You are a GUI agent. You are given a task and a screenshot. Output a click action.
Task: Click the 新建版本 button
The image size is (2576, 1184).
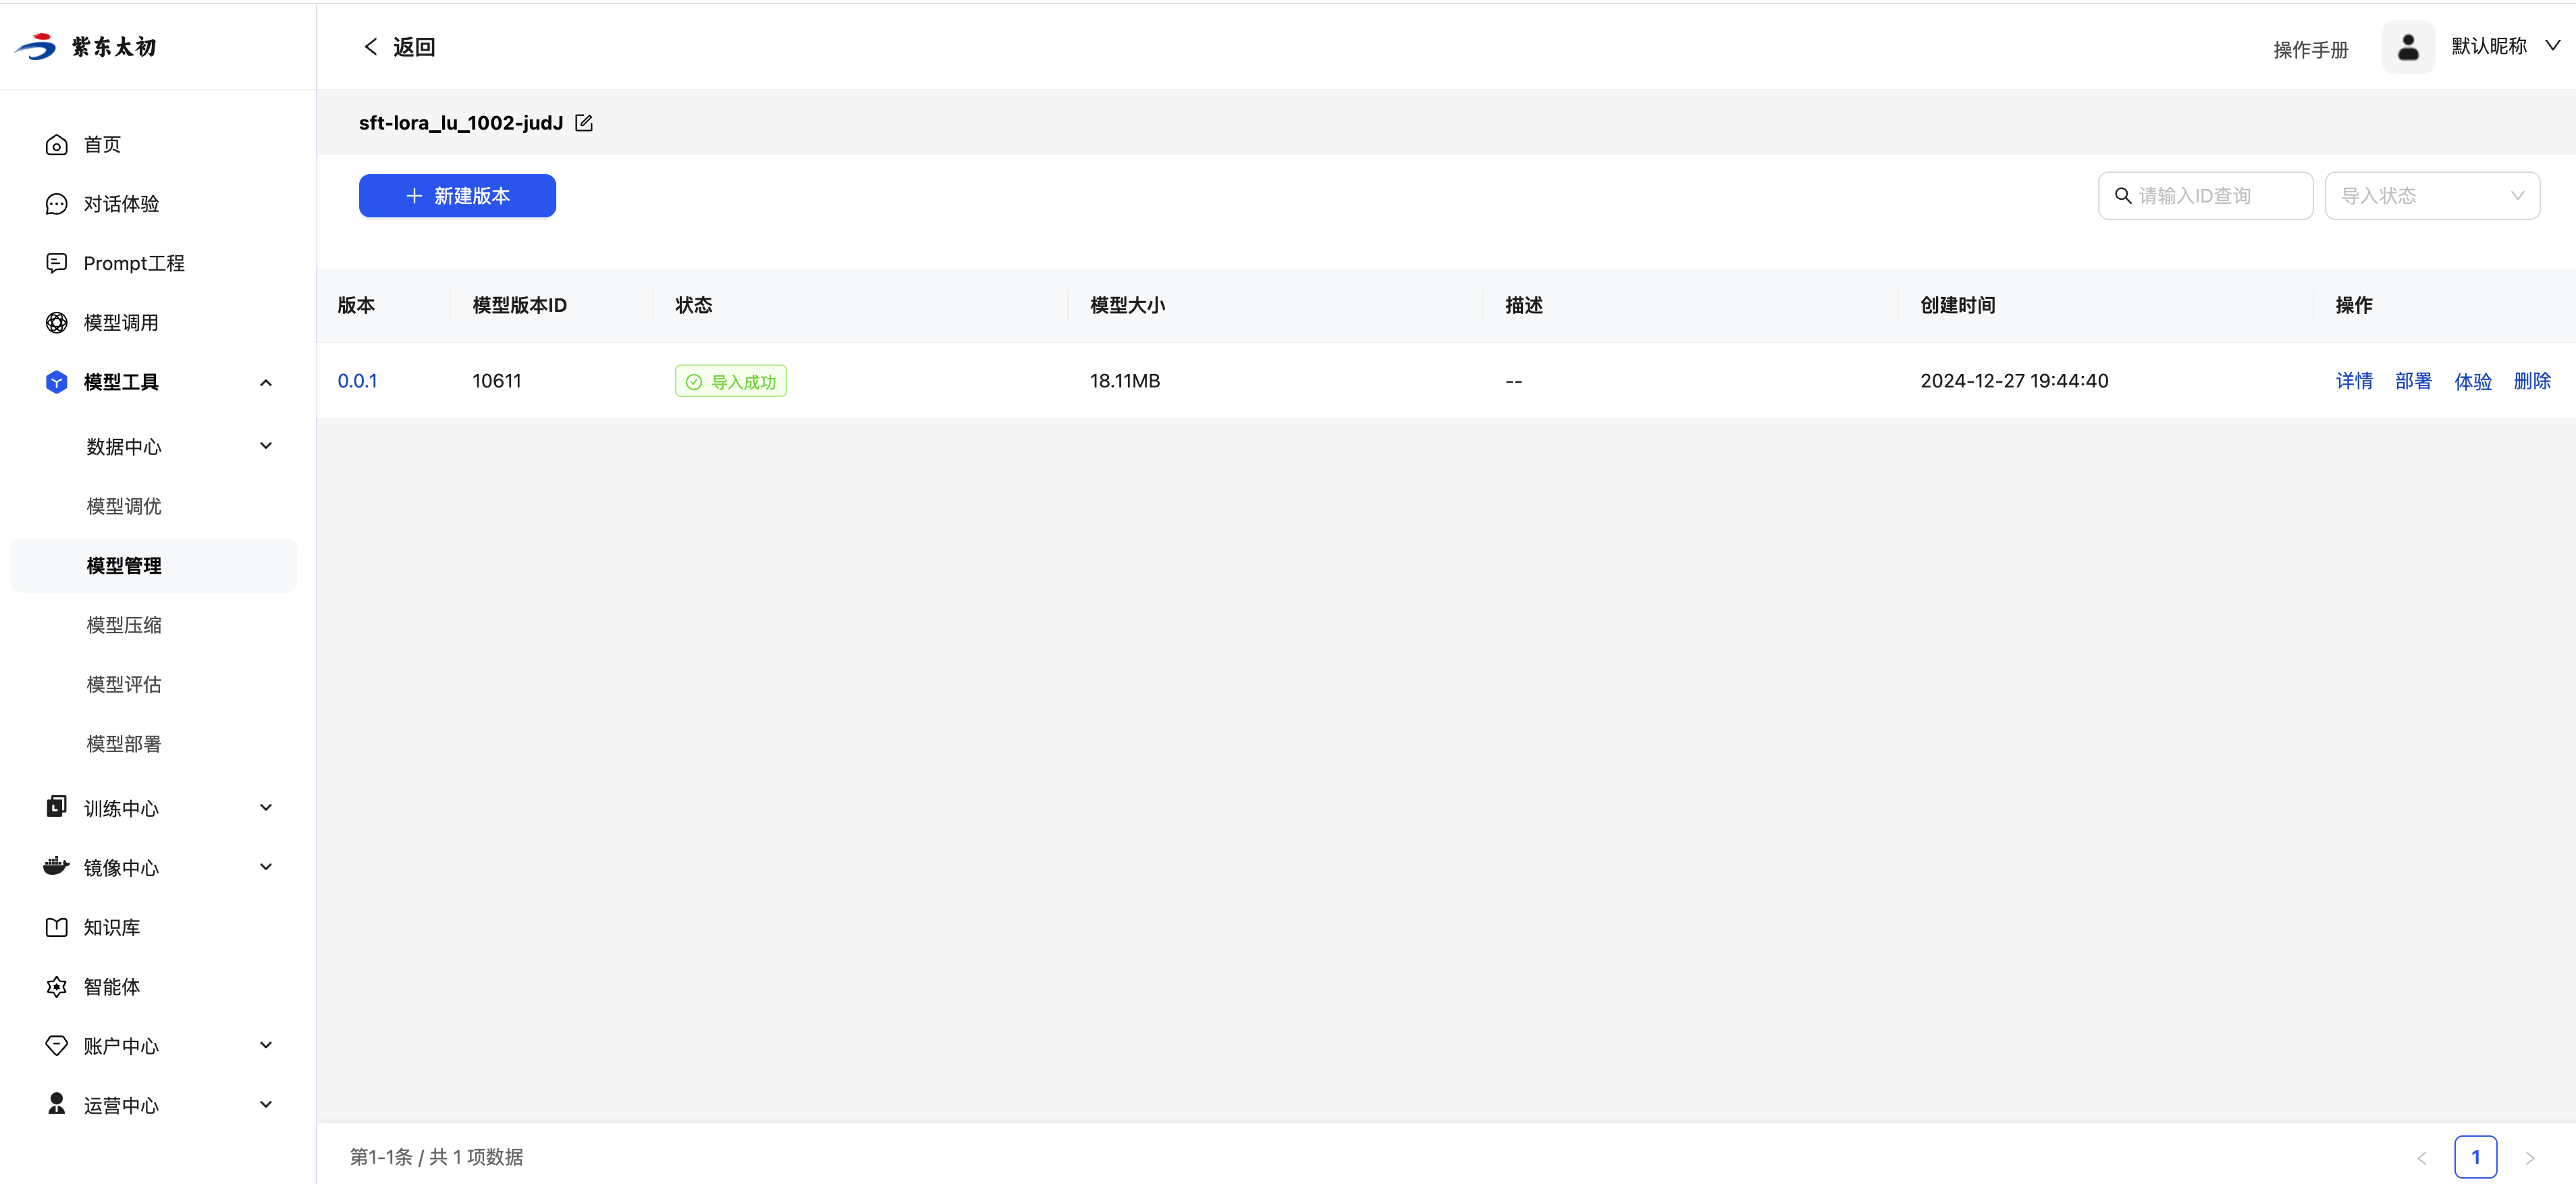457,196
